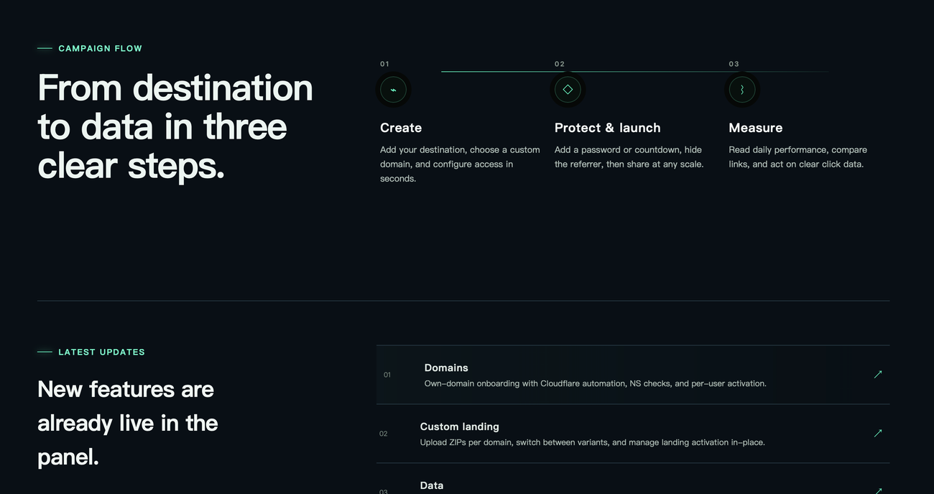Click the step number "03" above Measure
This screenshot has height=494, width=934.
click(734, 64)
